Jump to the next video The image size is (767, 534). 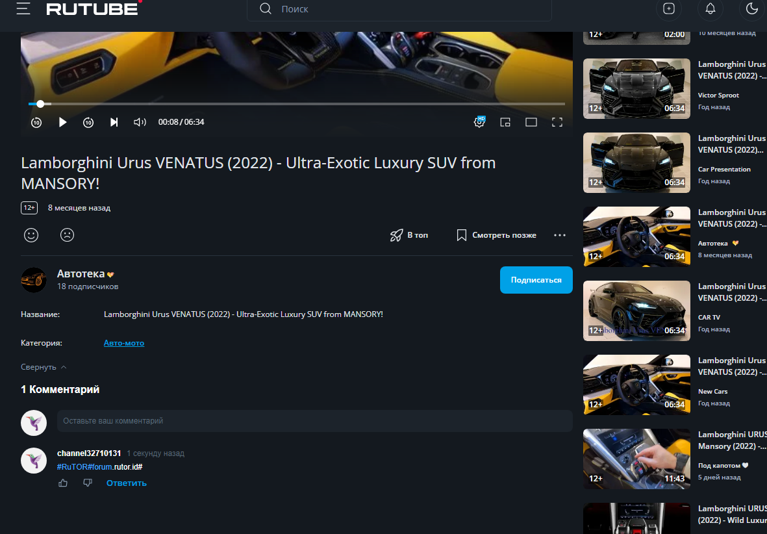[114, 122]
